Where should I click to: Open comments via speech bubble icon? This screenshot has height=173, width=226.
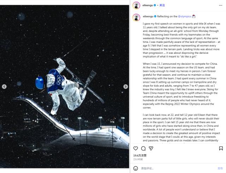point(143,149)
